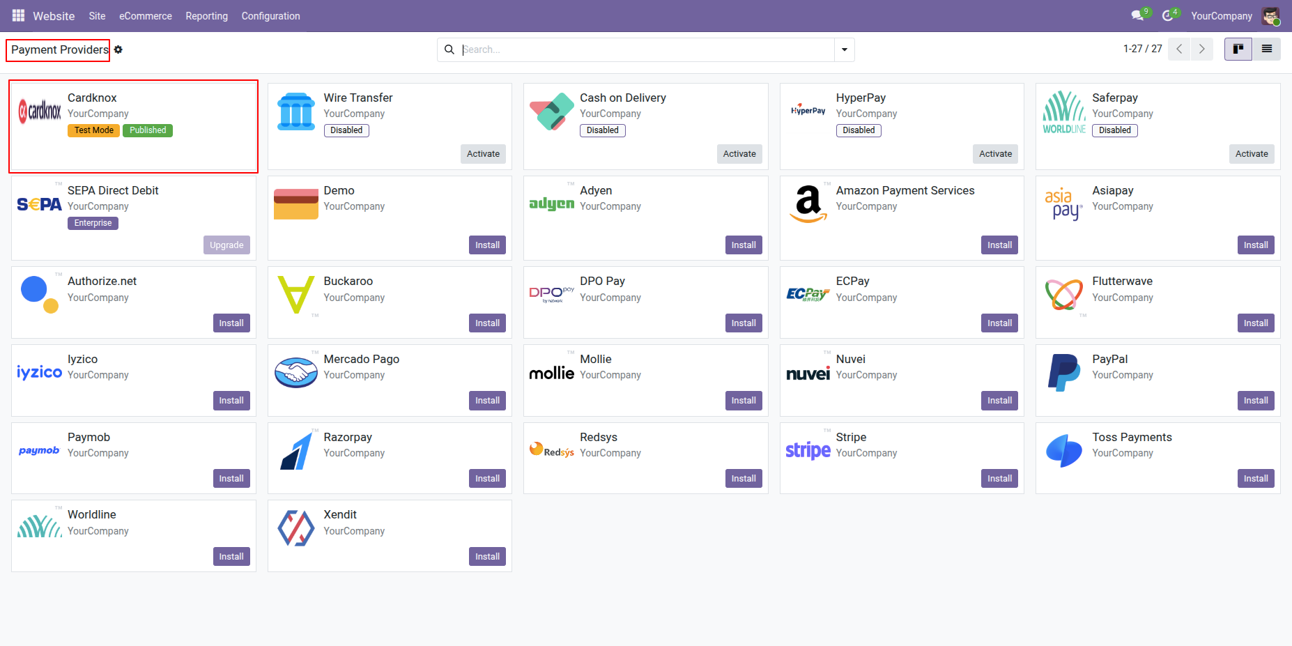Click the 1-27 / 27 pager counter
Image resolution: width=1292 pixels, height=646 pixels.
1143,49
